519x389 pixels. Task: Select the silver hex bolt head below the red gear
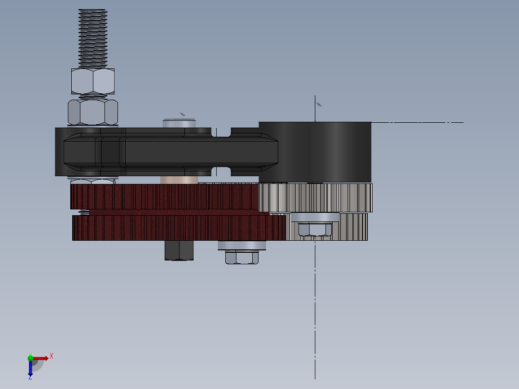[x=242, y=257]
